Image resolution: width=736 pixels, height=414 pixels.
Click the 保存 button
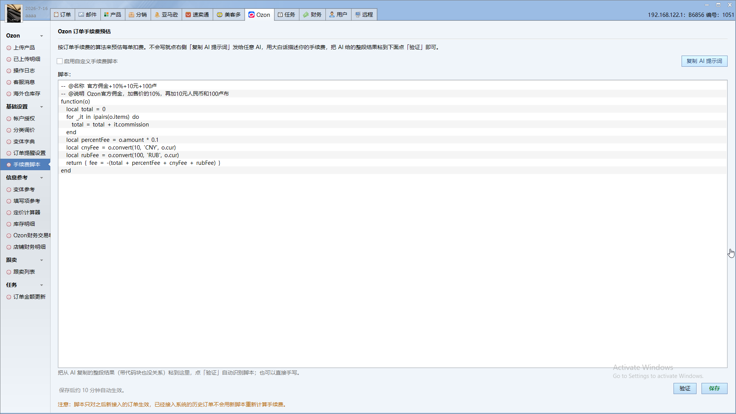pyautogui.click(x=714, y=388)
